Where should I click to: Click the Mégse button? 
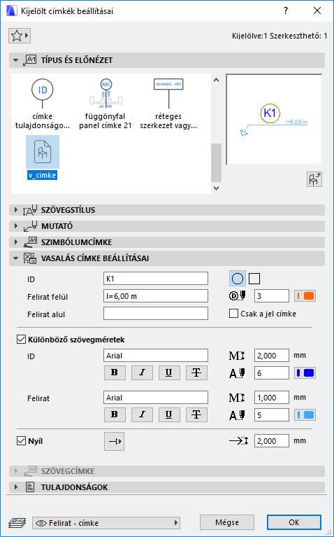(227, 522)
